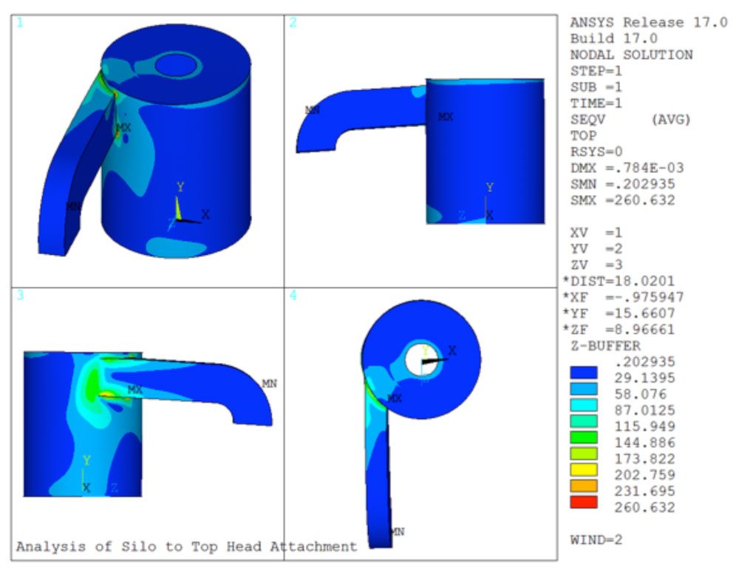Click the MX marker in window 1
Viewport: 739px width, 574px height.
pyautogui.click(x=123, y=128)
